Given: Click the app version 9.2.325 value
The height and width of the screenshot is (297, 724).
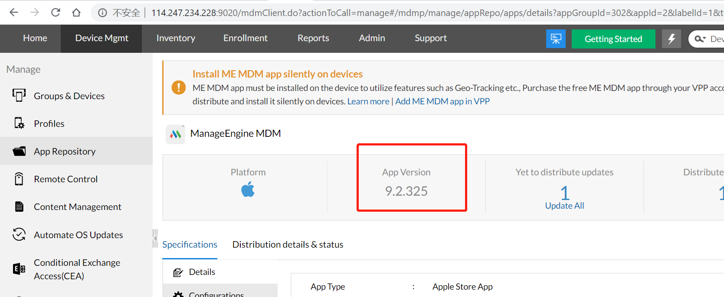Looking at the screenshot, I should click(x=406, y=191).
